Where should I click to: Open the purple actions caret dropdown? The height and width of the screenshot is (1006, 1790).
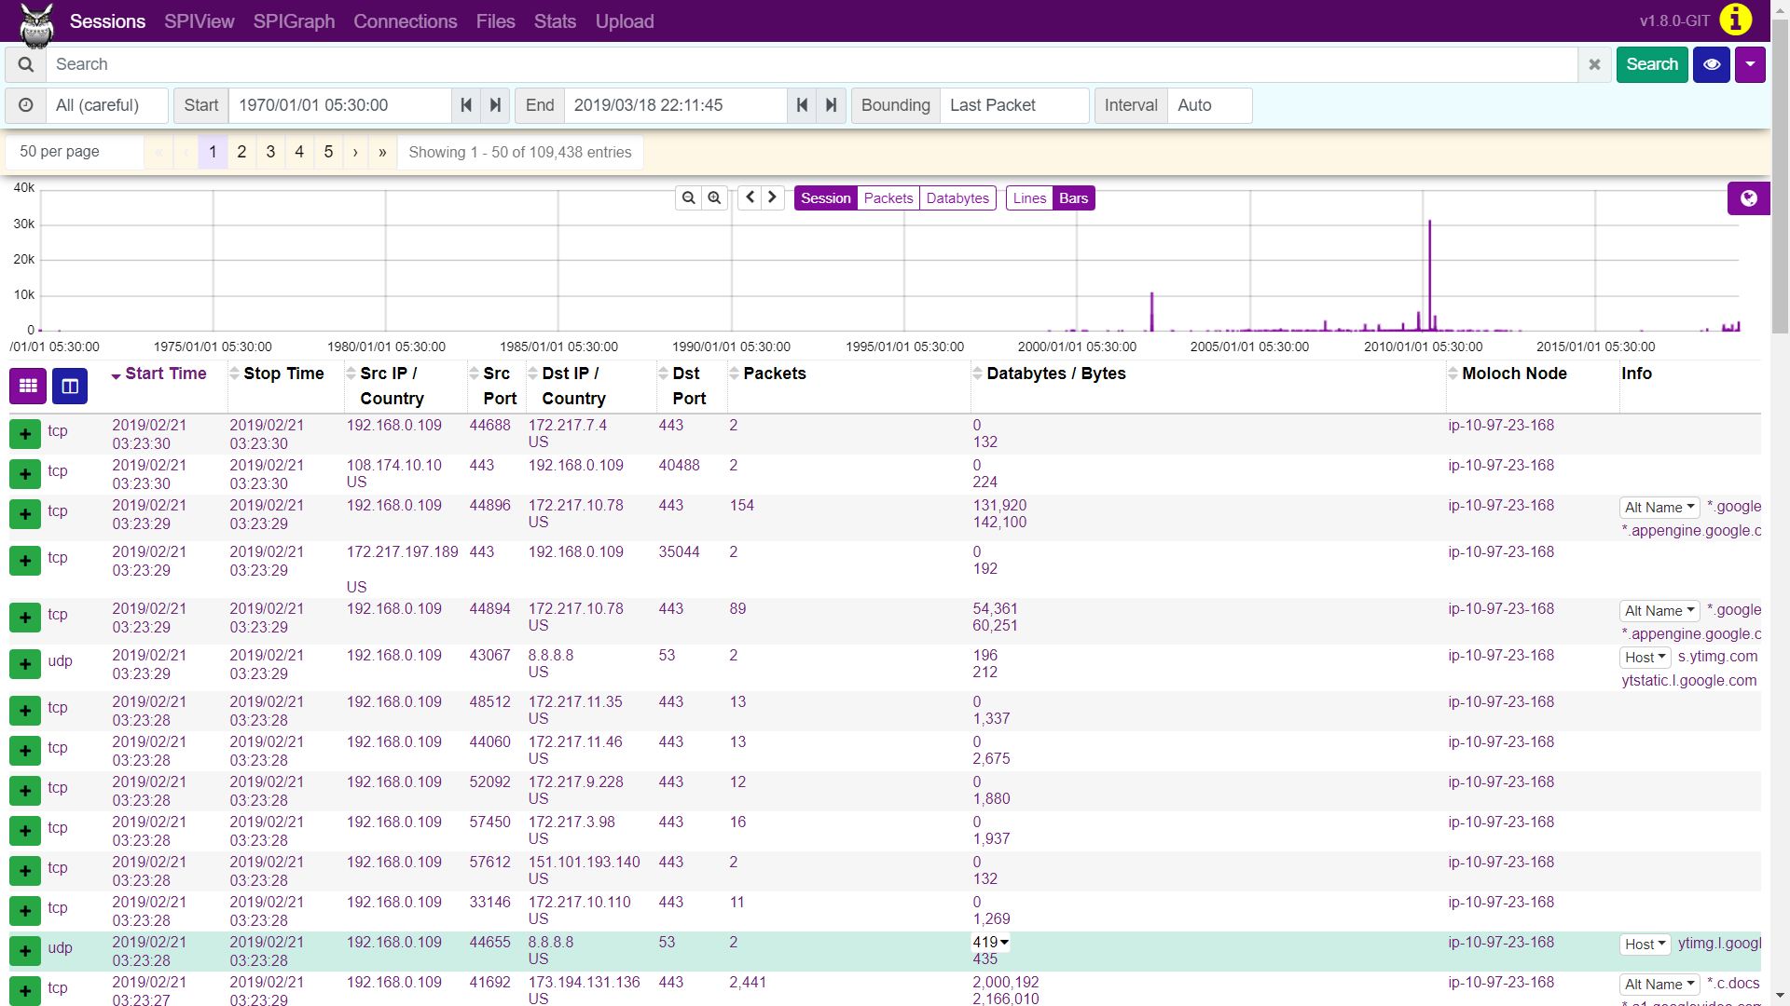coord(1750,64)
